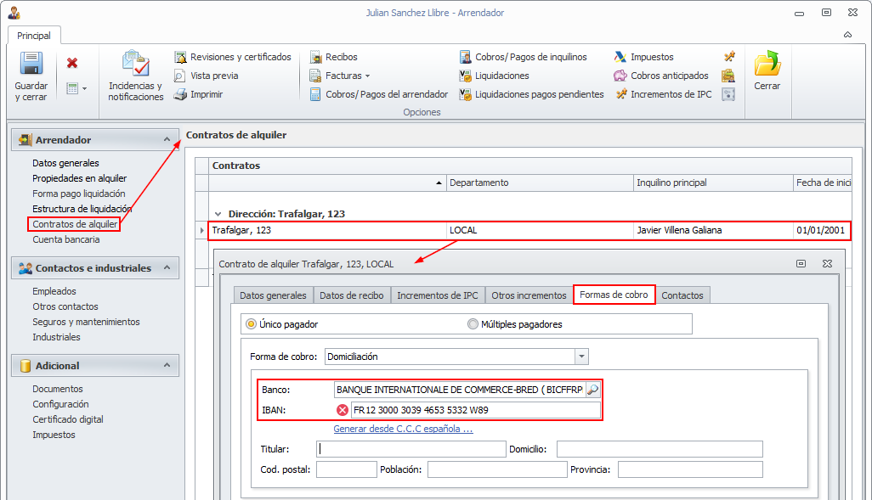Open Recibos
The image size is (872, 500).
coord(334,57)
